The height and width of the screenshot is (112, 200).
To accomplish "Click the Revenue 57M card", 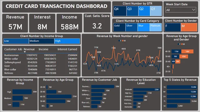I will (x=15, y=23).
